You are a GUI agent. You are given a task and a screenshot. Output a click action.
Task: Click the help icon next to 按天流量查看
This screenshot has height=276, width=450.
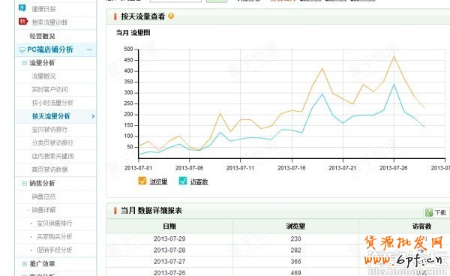(171, 16)
